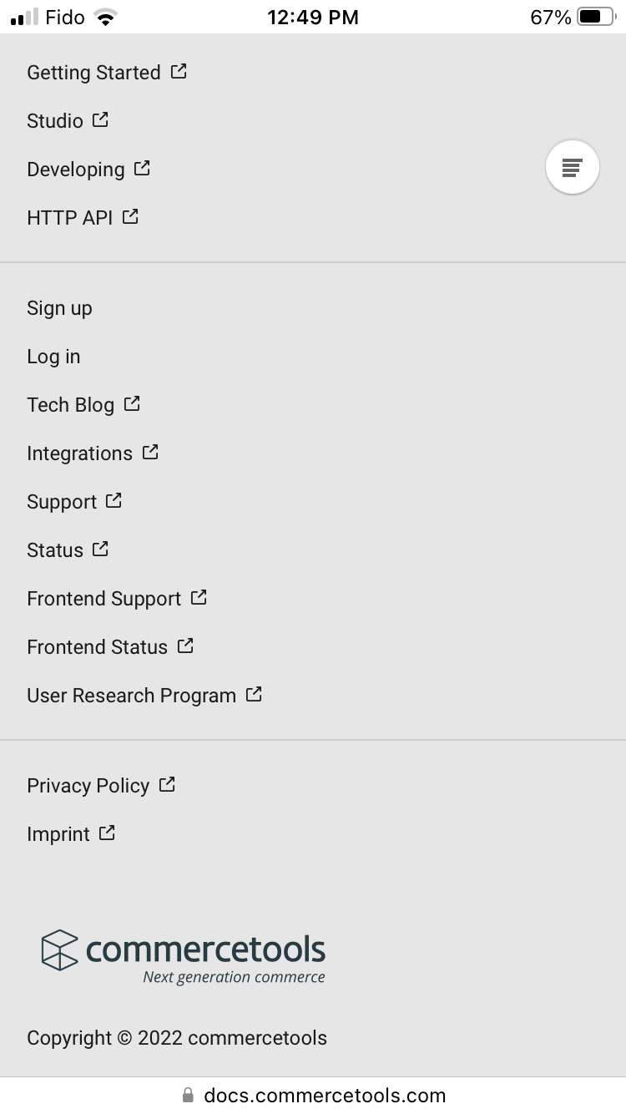This screenshot has width=626, height=1114.
Task: Open the floating table of contents button
Action: coord(572,167)
